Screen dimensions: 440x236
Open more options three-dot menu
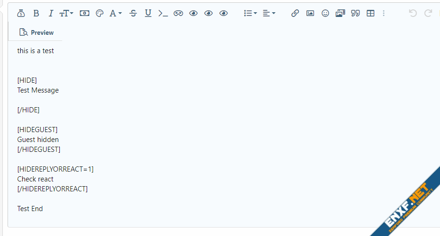click(383, 13)
